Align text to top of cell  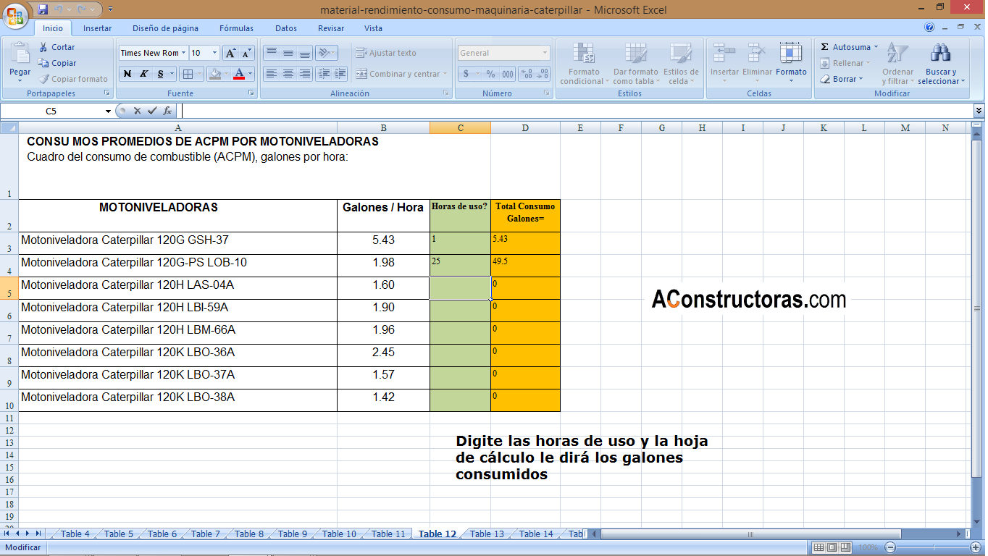[x=271, y=53]
